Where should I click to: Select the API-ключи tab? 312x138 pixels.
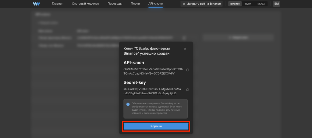(156, 4)
